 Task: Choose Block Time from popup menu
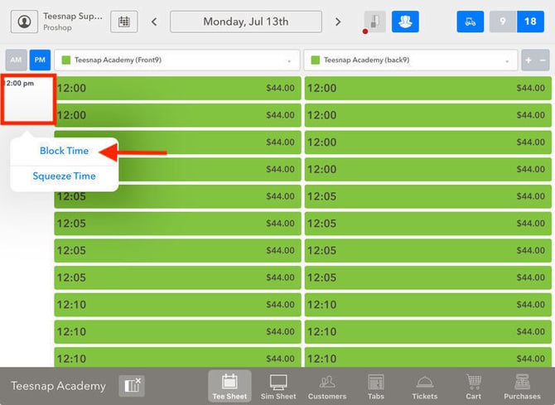click(x=64, y=151)
